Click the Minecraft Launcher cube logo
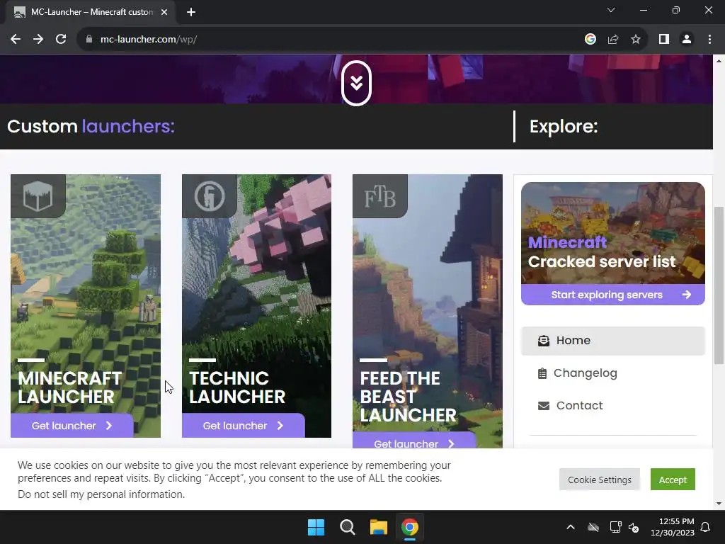 [38, 195]
